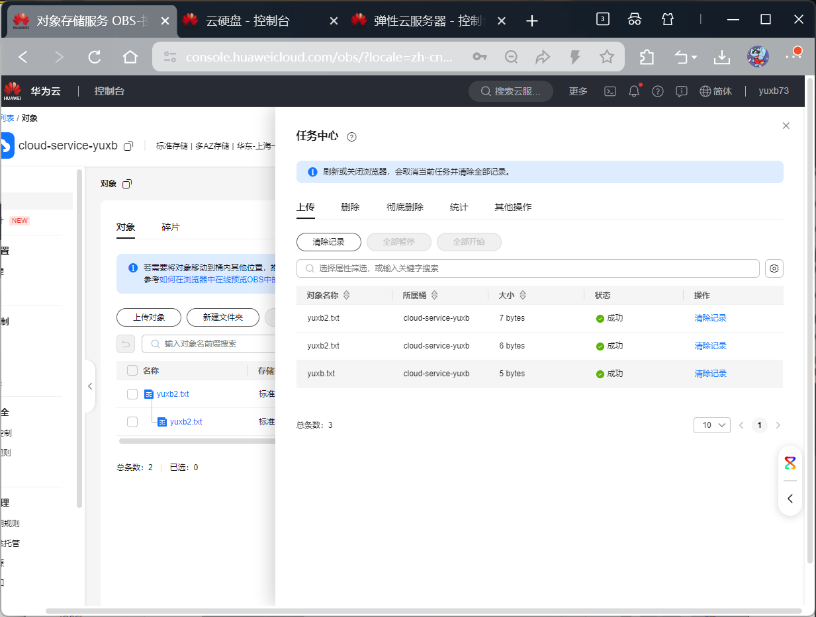Check the nested yuxb2.txt version row
Screen dimensions: 816x617
(132, 422)
